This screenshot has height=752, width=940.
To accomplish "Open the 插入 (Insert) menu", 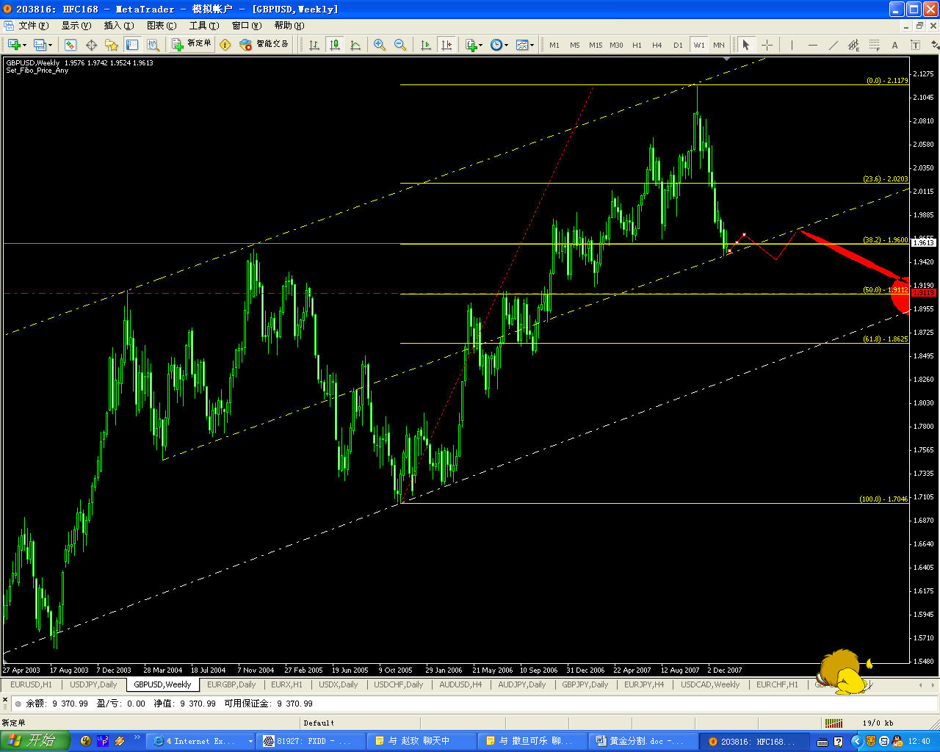I will (118, 26).
